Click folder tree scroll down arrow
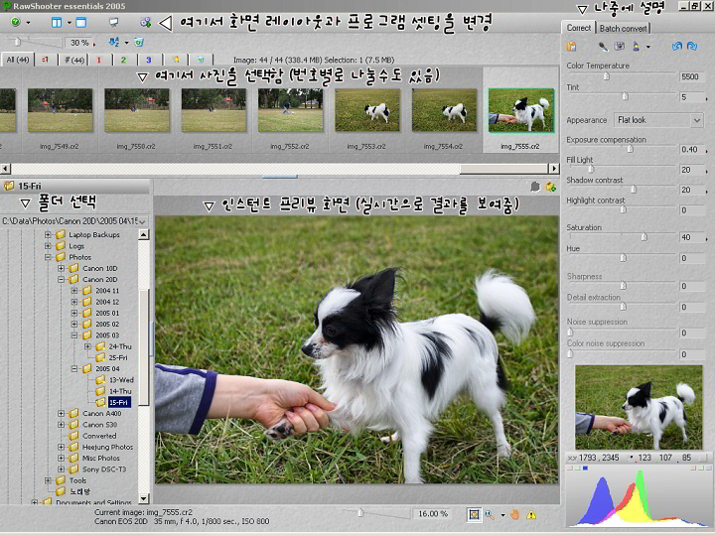The width and height of the screenshot is (715, 536). click(144, 499)
